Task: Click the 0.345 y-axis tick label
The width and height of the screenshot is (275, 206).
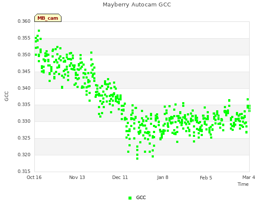Action: pyautogui.click(x=24, y=72)
